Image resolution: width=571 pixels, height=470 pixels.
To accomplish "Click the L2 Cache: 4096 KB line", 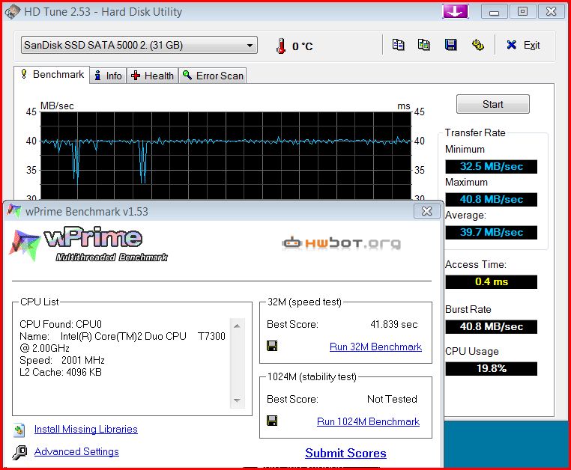I will 61,372.
